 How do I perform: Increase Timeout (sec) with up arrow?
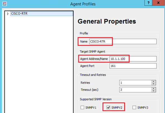point(154,89)
